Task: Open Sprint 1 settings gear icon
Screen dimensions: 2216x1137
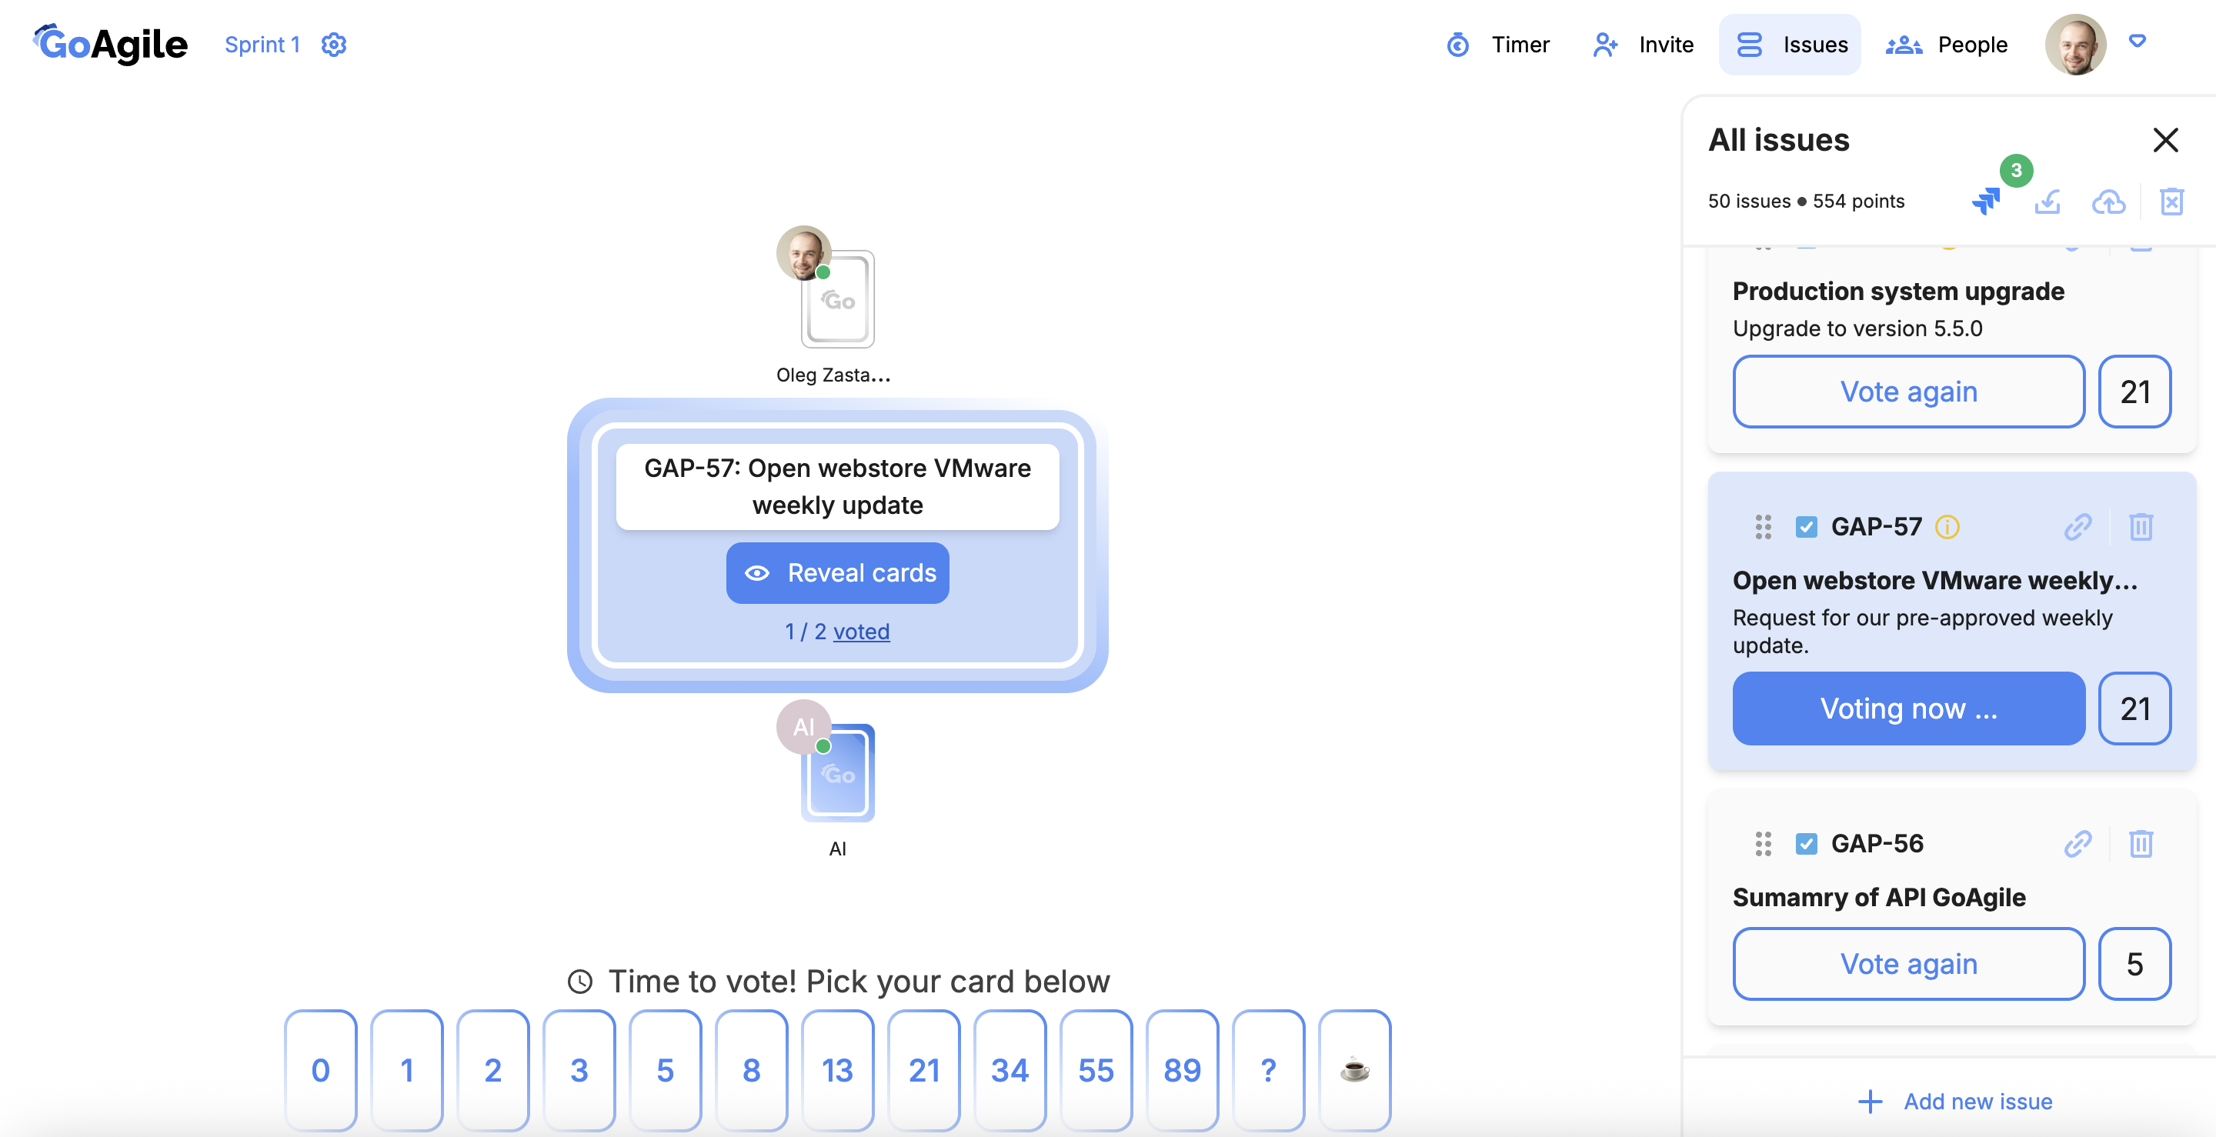Action: [334, 45]
